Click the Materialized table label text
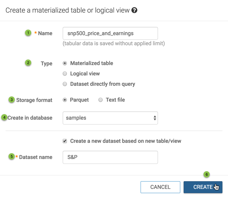The width and height of the screenshot is (228, 199). (91, 63)
